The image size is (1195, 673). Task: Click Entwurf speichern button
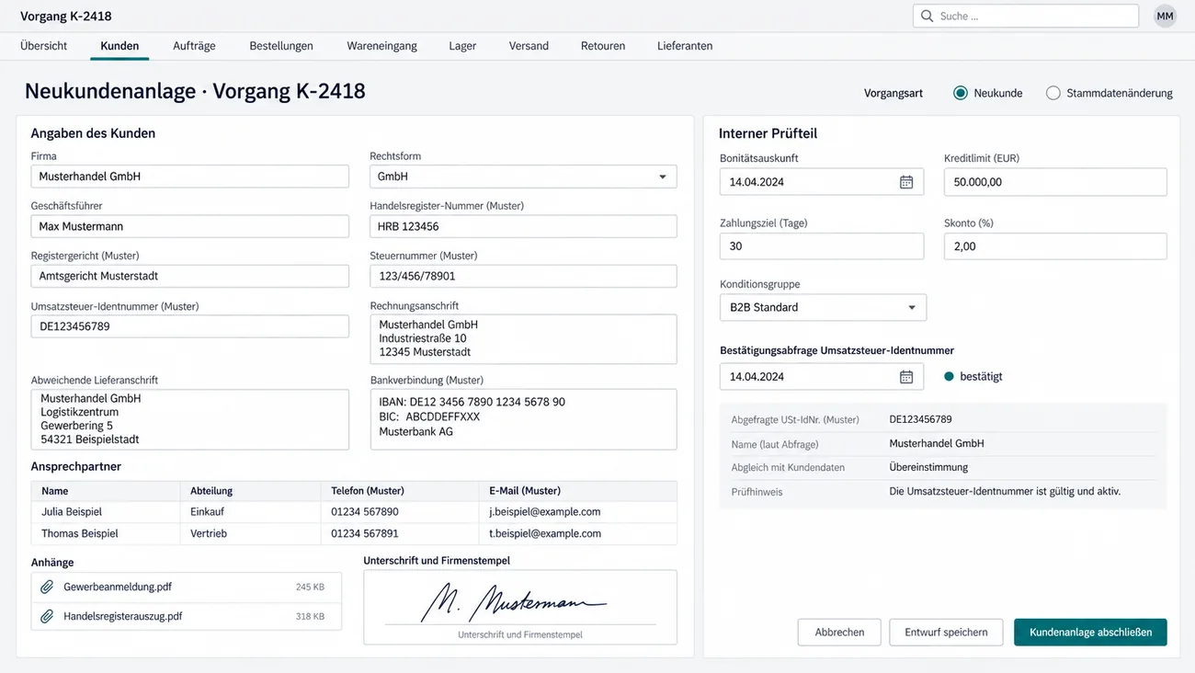click(x=946, y=632)
